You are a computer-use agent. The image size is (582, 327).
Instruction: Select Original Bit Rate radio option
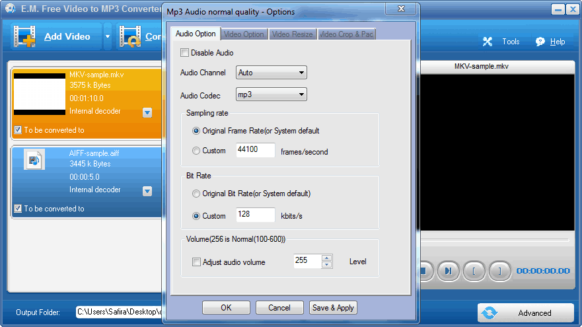pyautogui.click(x=196, y=194)
